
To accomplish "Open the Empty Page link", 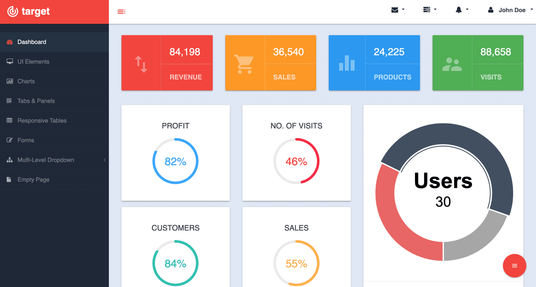I will click(x=33, y=180).
